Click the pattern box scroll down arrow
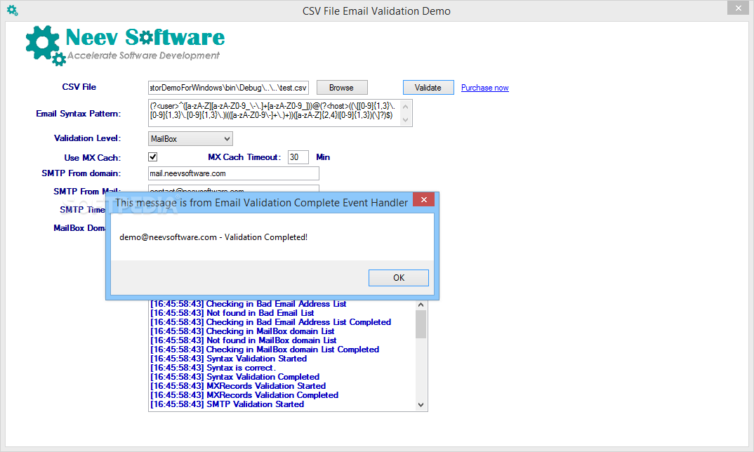 pyautogui.click(x=405, y=120)
